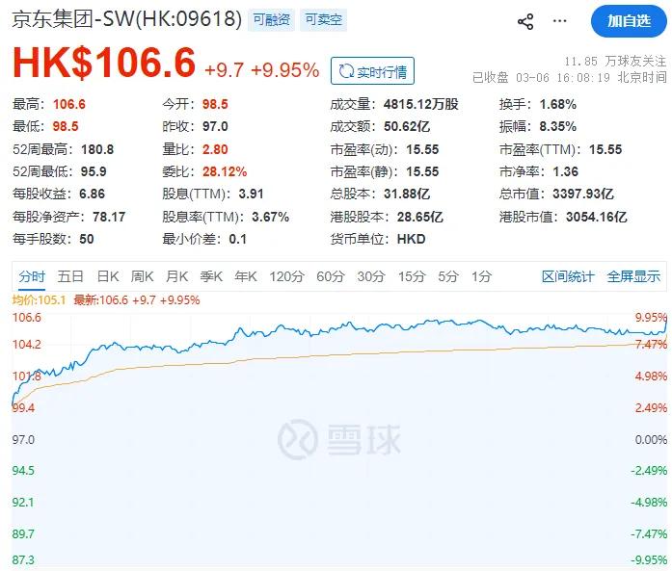The height and width of the screenshot is (571, 672).
Task: Click the 股息(TTM) value 3.91
Action: pos(251,194)
